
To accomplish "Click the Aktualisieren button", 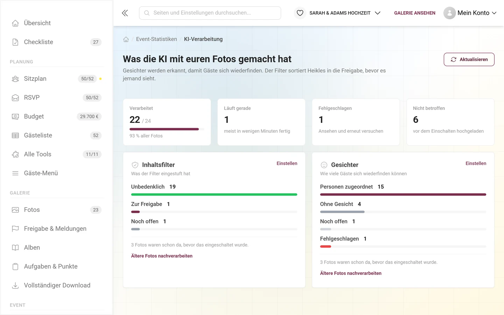I will coord(469,59).
